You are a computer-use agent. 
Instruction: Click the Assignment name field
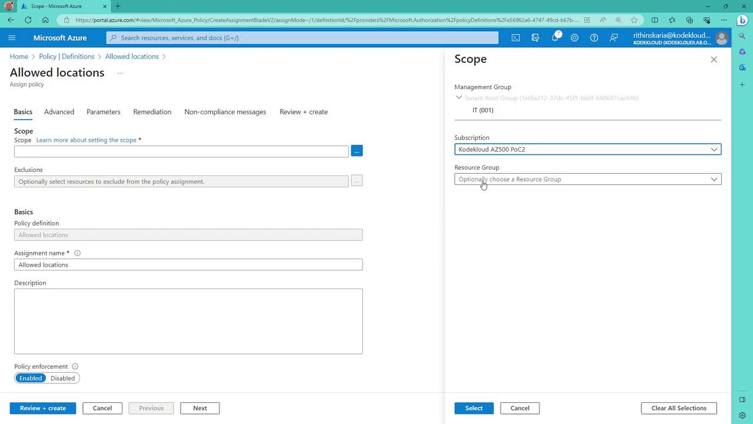tap(188, 265)
